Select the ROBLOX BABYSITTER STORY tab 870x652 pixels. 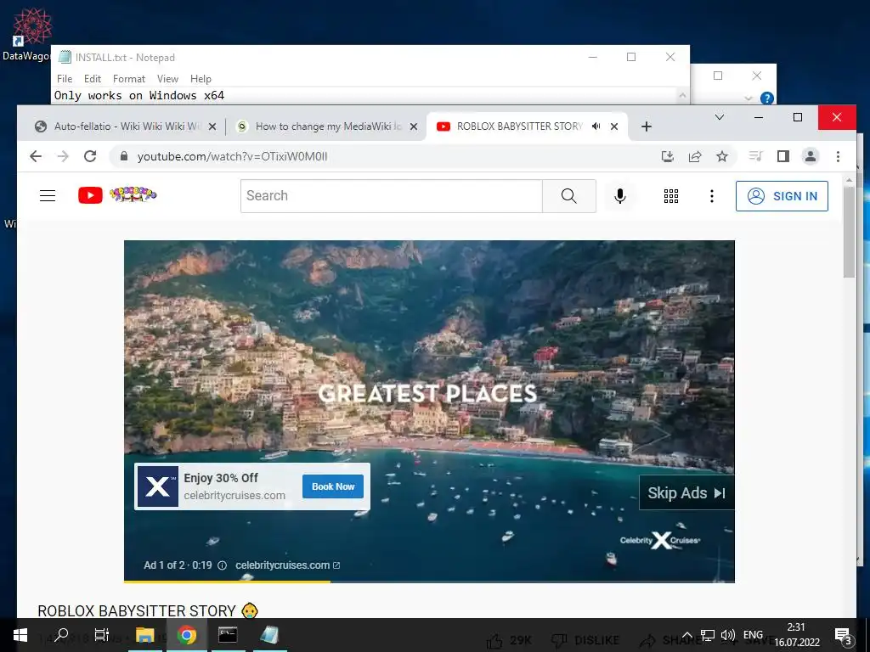519,126
